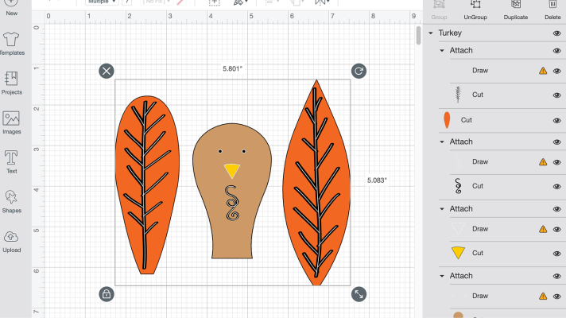Collapse the second Attach group above swirl
Screen dimensions: 566x318
click(442, 142)
